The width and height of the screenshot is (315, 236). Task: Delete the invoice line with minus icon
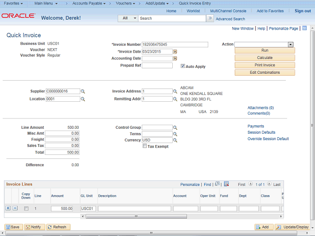click(15, 208)
